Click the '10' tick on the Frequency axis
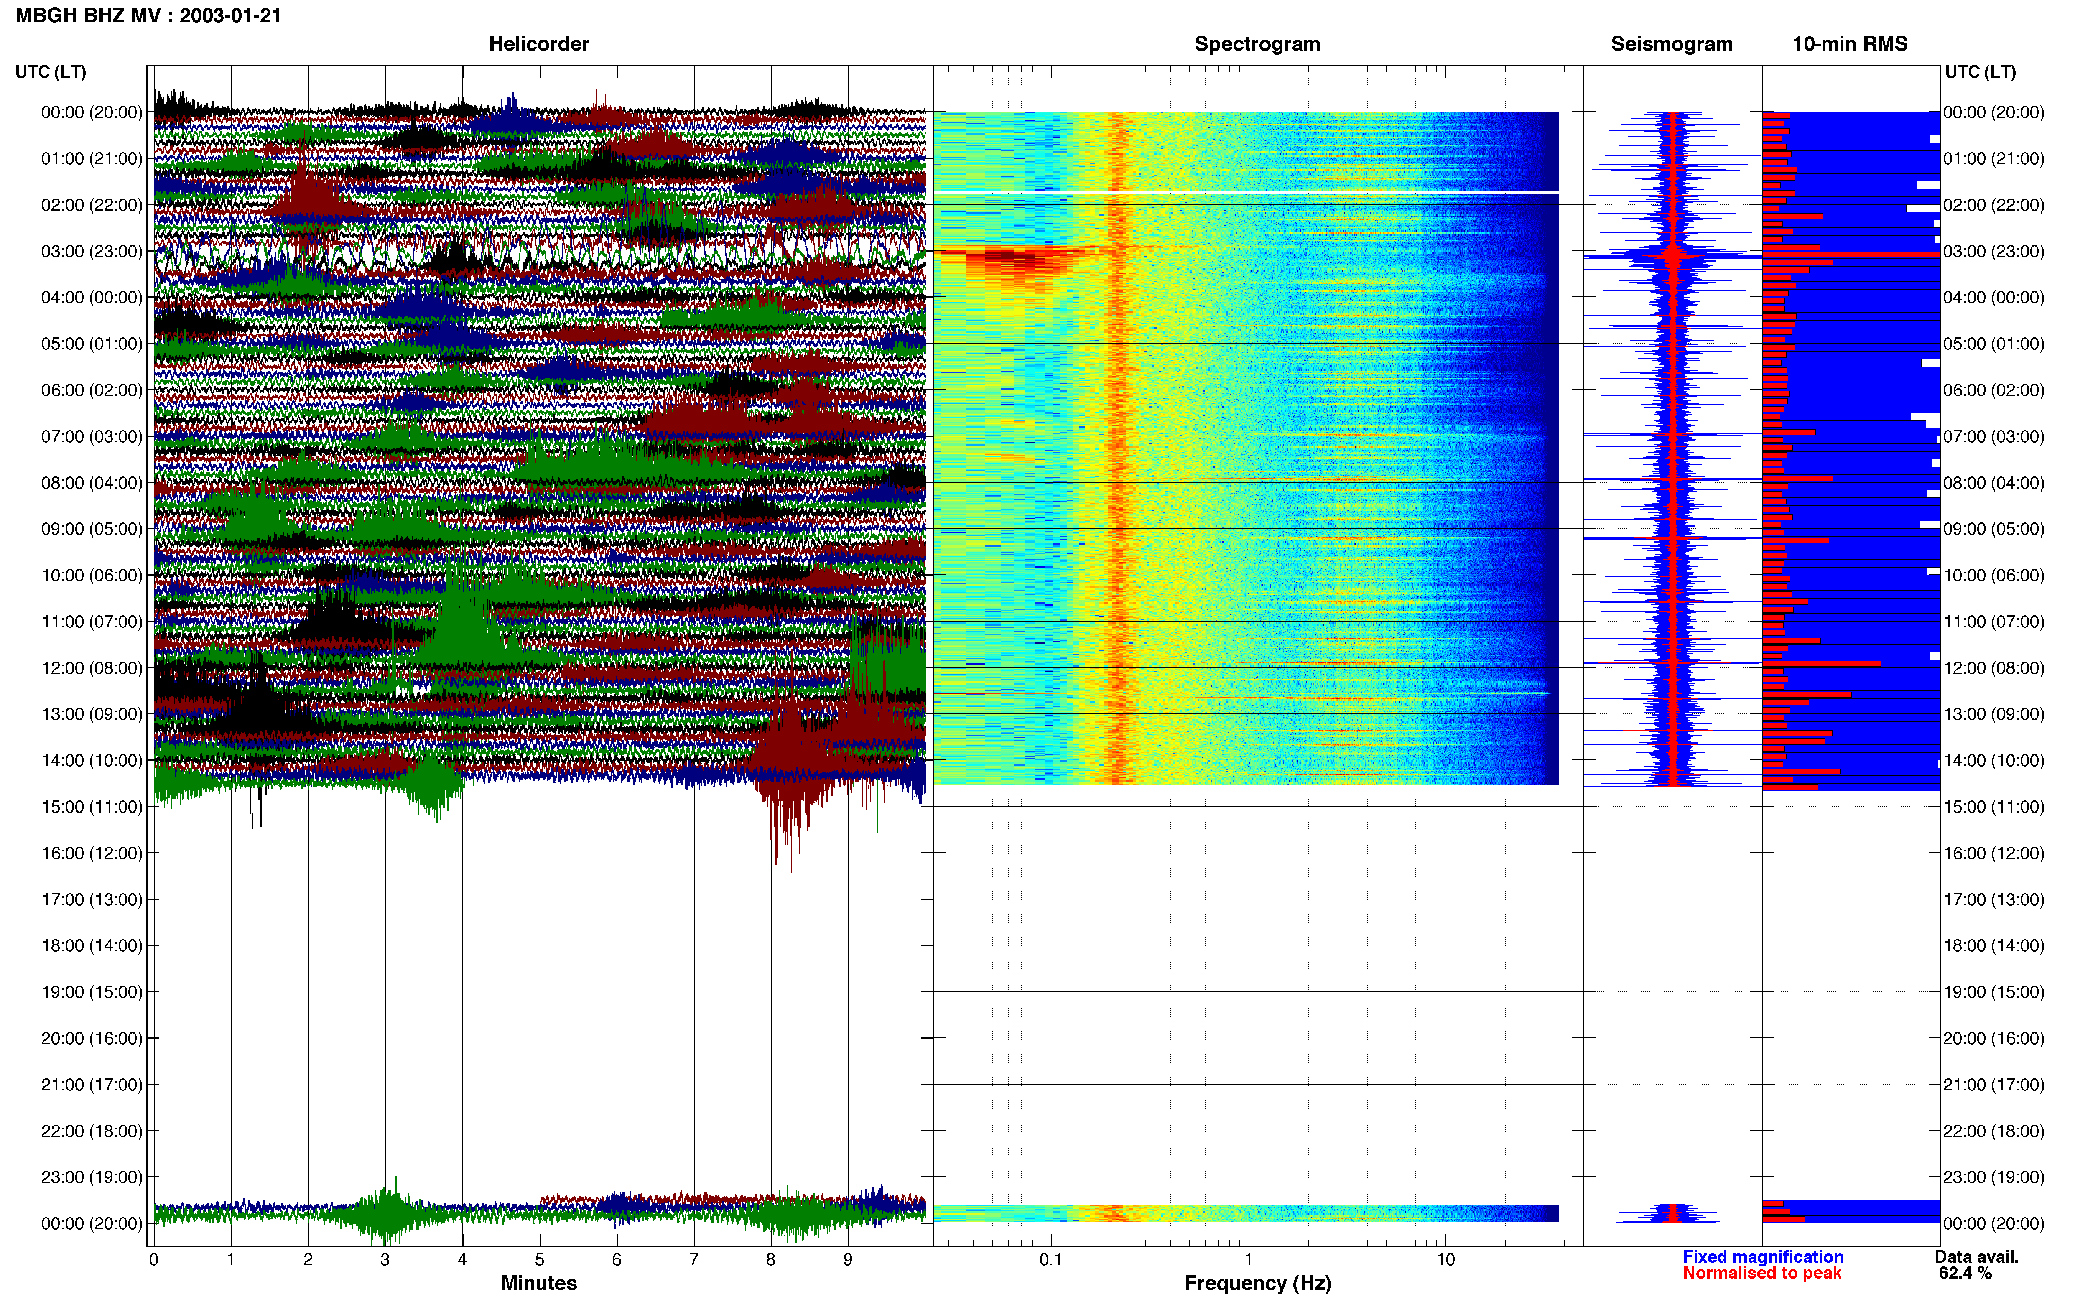2098x1312 pixels. pyautogui.click(x=1445, y=1260)
